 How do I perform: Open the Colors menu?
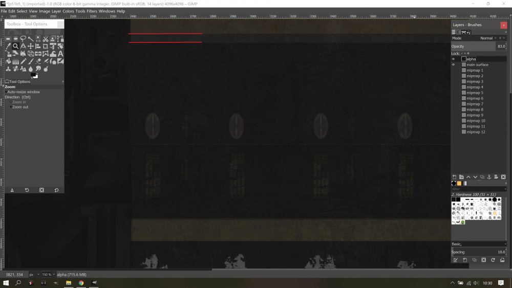tap(68, 11)
